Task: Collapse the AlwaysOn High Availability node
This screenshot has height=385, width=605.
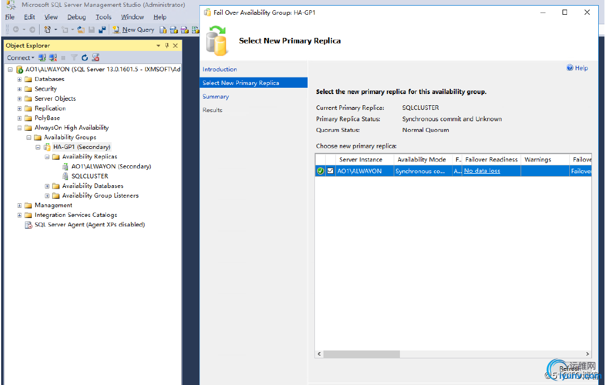Action: 19,128
